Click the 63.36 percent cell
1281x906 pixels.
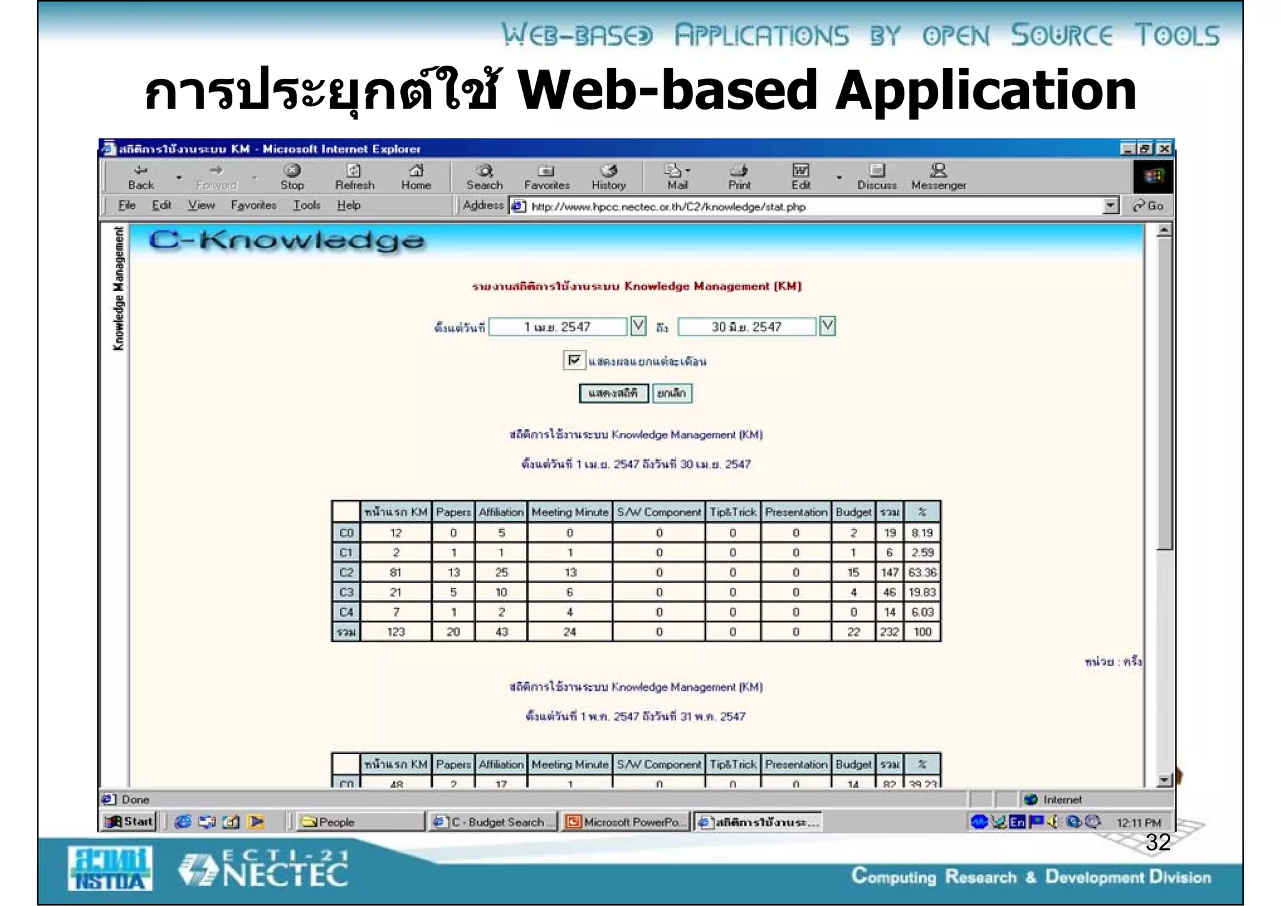922,572
